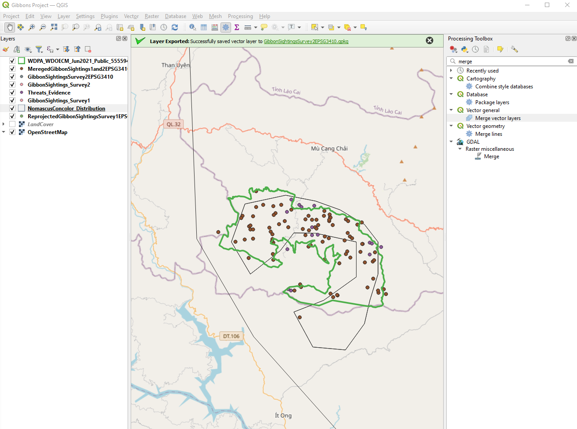
Task: Collapse the Vector general group
Action: coord(451,110)
